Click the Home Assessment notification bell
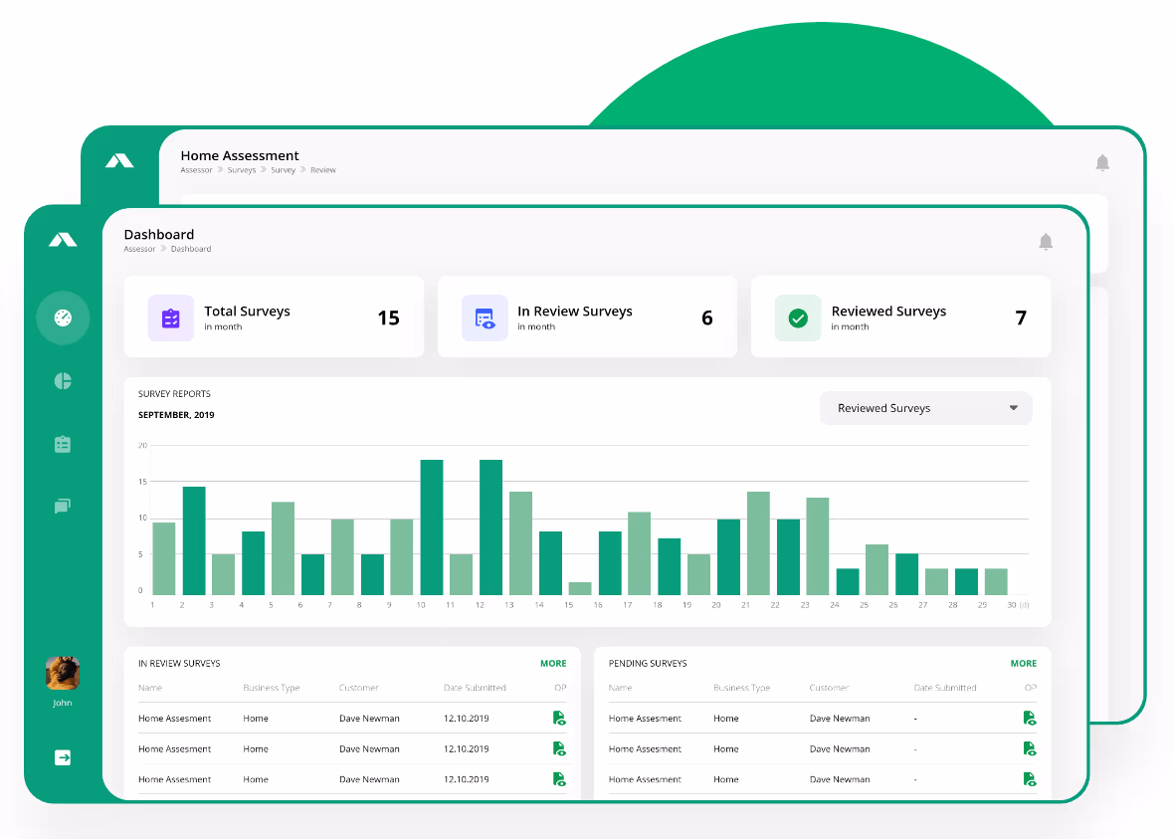Image resolution: width=1173 pixels, height=839 pixels. click(x=1102, y=163)
